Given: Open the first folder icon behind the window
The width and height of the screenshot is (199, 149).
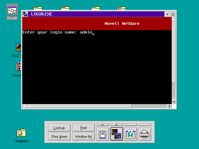Looking at the screenshot, I should click(38, 8).
